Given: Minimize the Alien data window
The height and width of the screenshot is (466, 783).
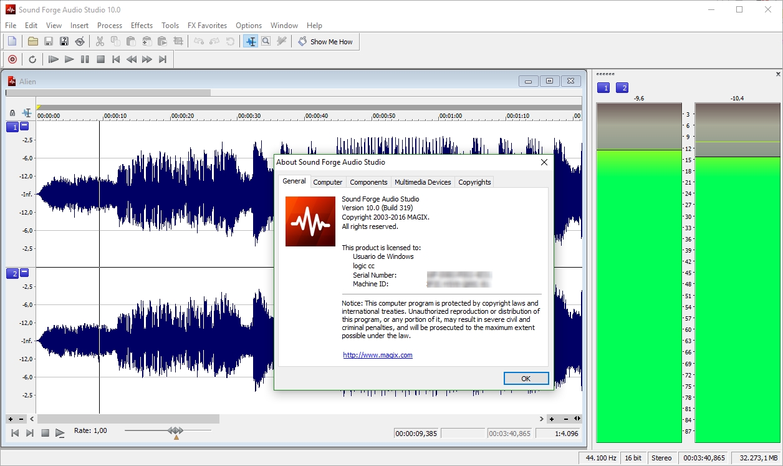Looking at the screenshot, I should click(x=529, y=81).
